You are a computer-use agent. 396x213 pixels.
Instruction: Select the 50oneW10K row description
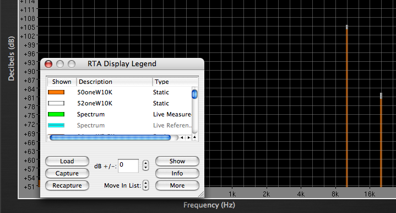[x=95, y=92]
